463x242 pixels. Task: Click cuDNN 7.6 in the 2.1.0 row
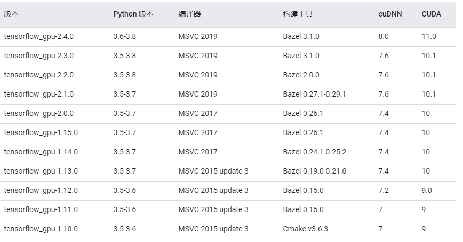(x=384, y=94)
